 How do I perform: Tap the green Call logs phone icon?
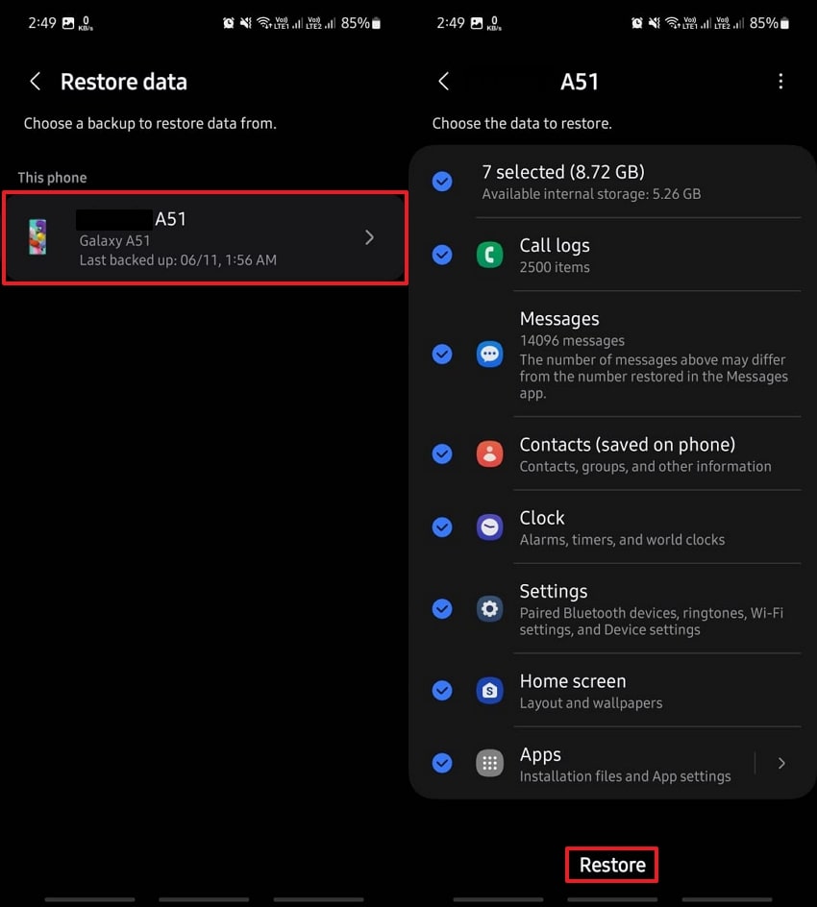[489, 255]
